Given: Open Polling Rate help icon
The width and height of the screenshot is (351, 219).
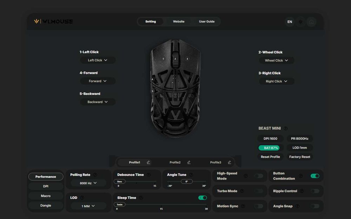Looking at the screenshot, I should [x=95, y=175].
